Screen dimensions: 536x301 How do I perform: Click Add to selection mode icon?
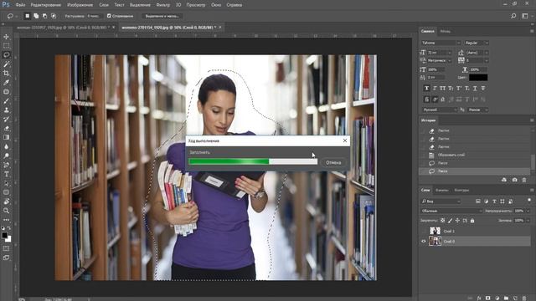point(36,16)
